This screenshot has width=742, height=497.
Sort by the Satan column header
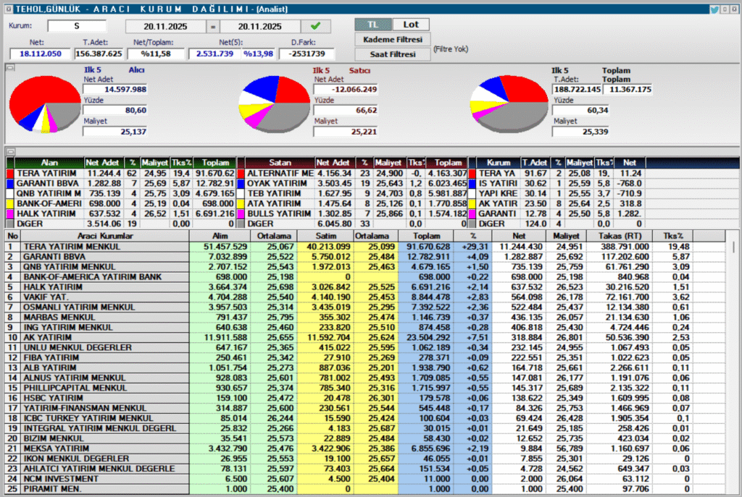tap(280, 163)
